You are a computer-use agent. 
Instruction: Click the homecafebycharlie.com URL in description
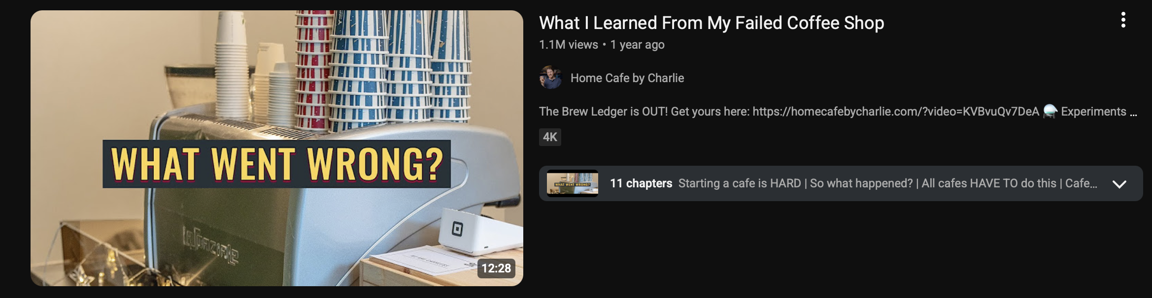tap(896, 112)
